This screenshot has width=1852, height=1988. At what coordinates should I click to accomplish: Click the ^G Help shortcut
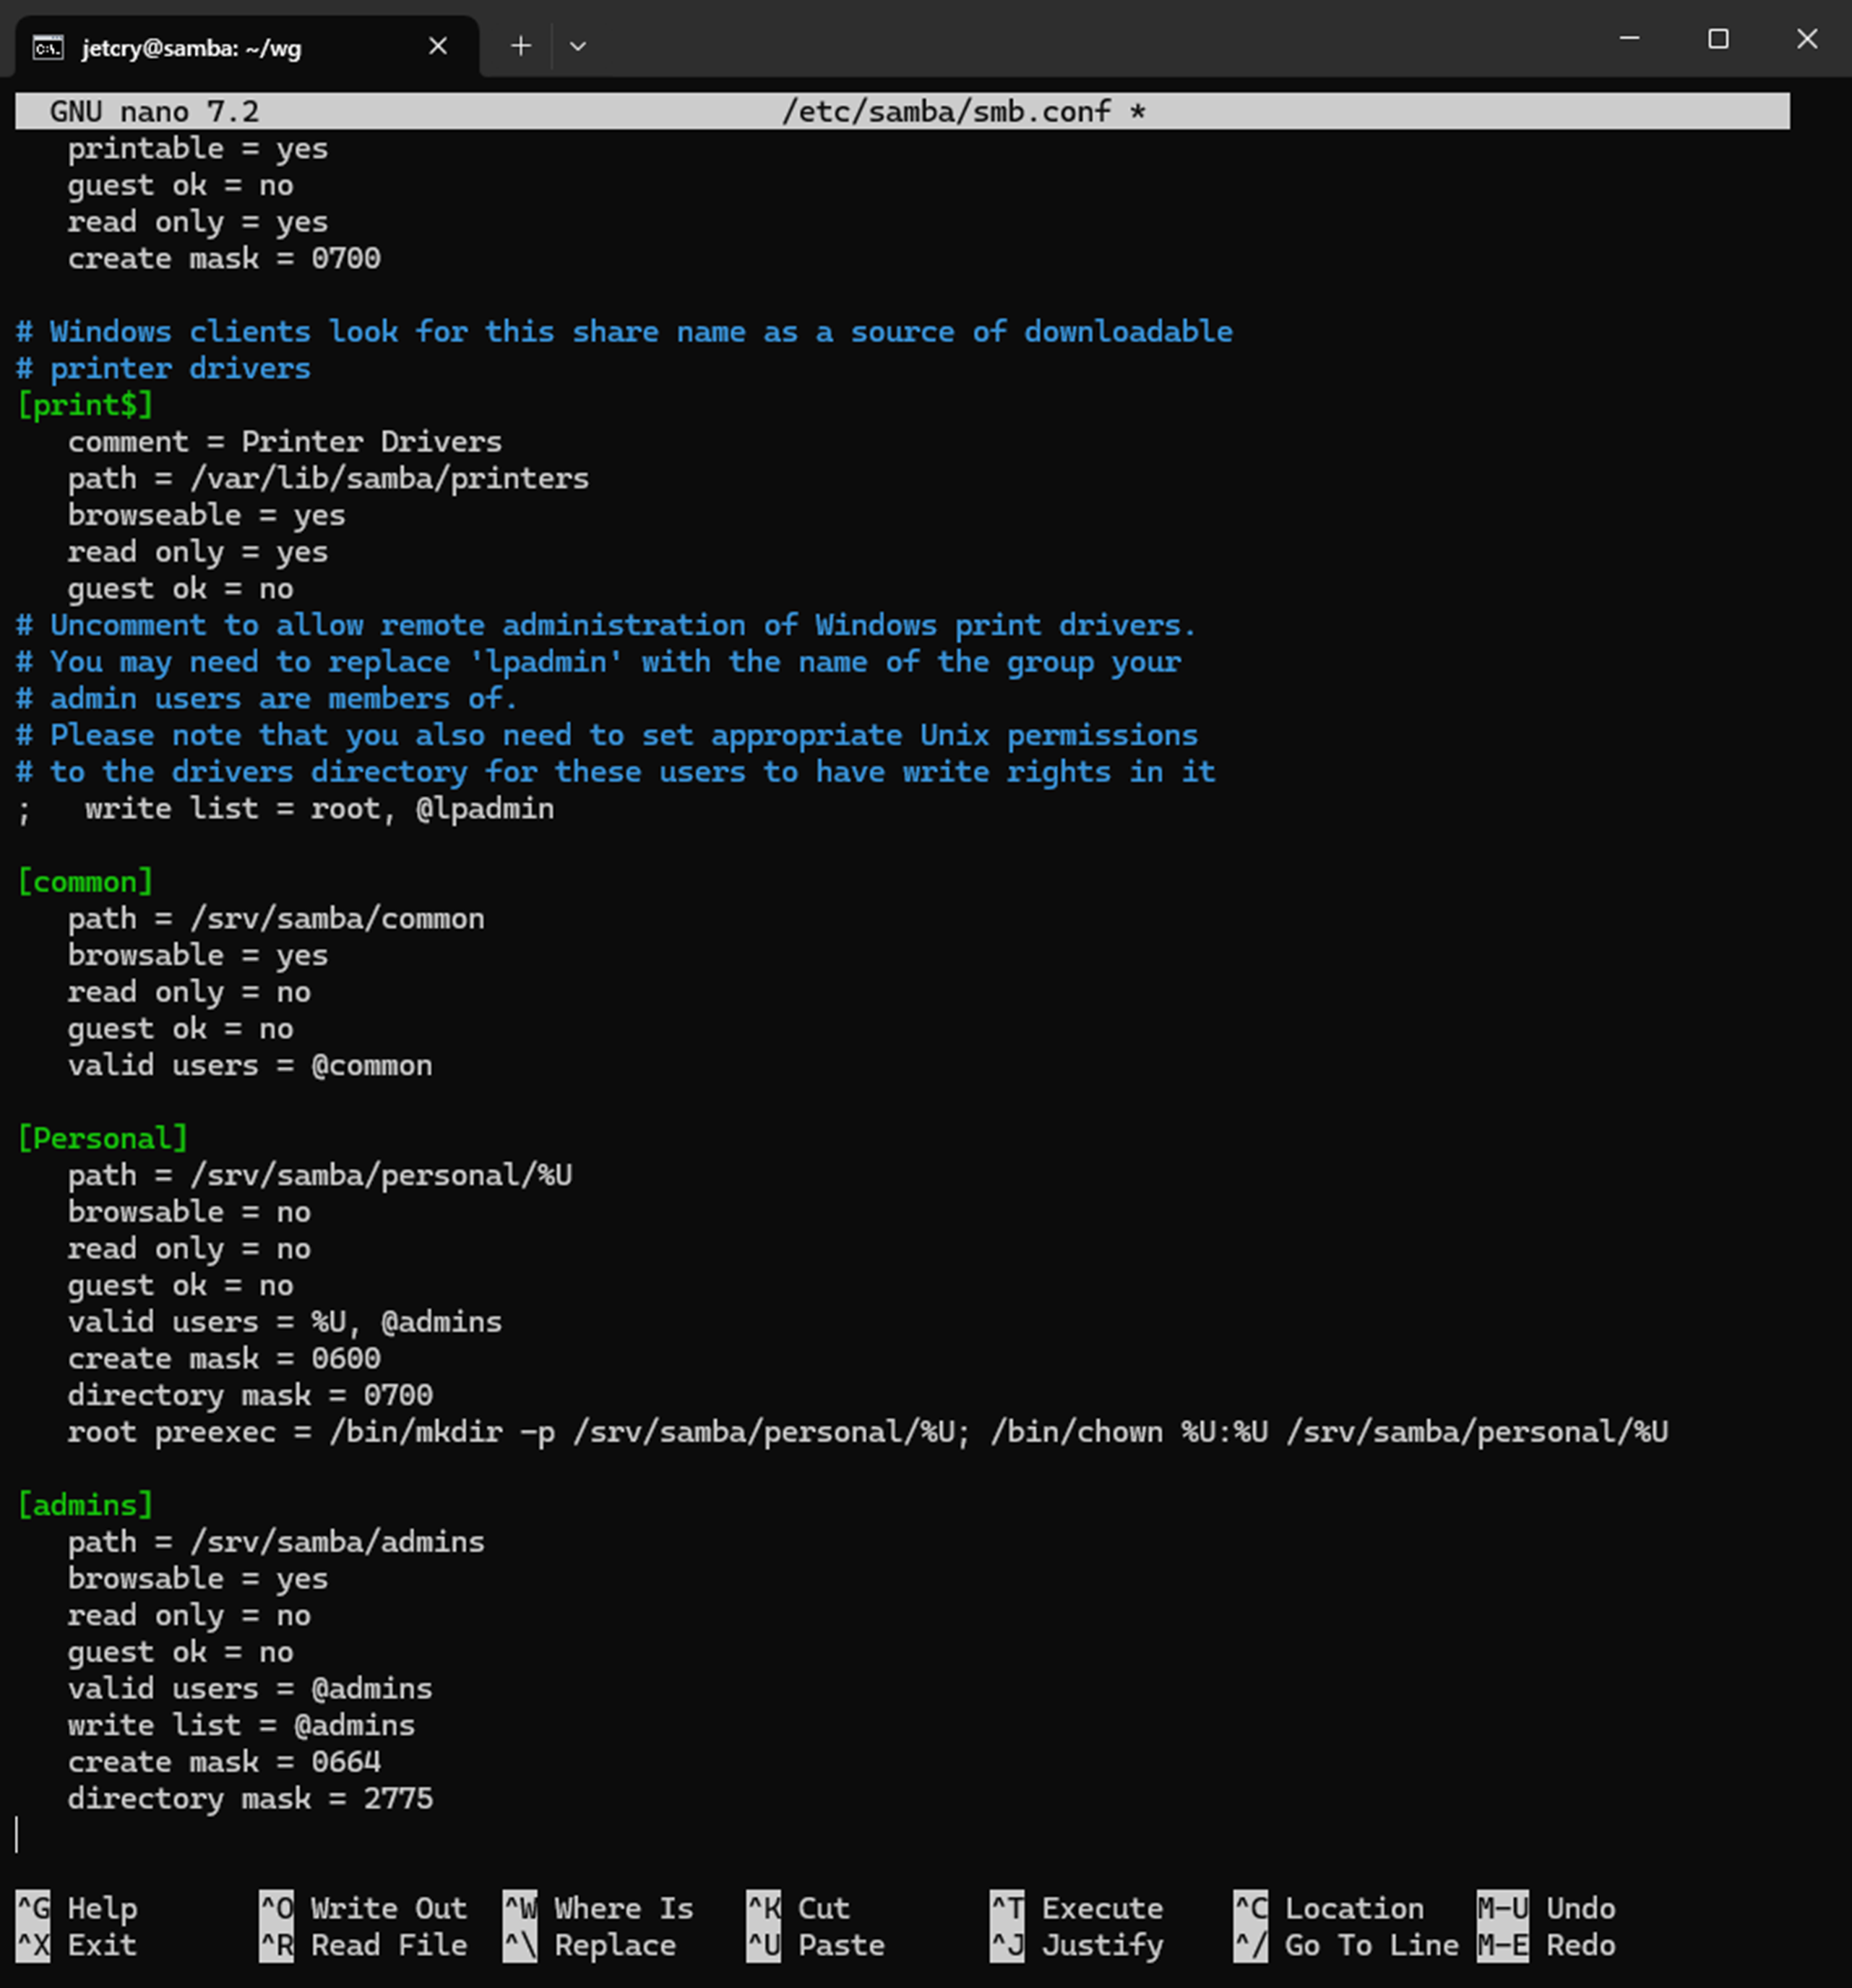coord(77,1909)
